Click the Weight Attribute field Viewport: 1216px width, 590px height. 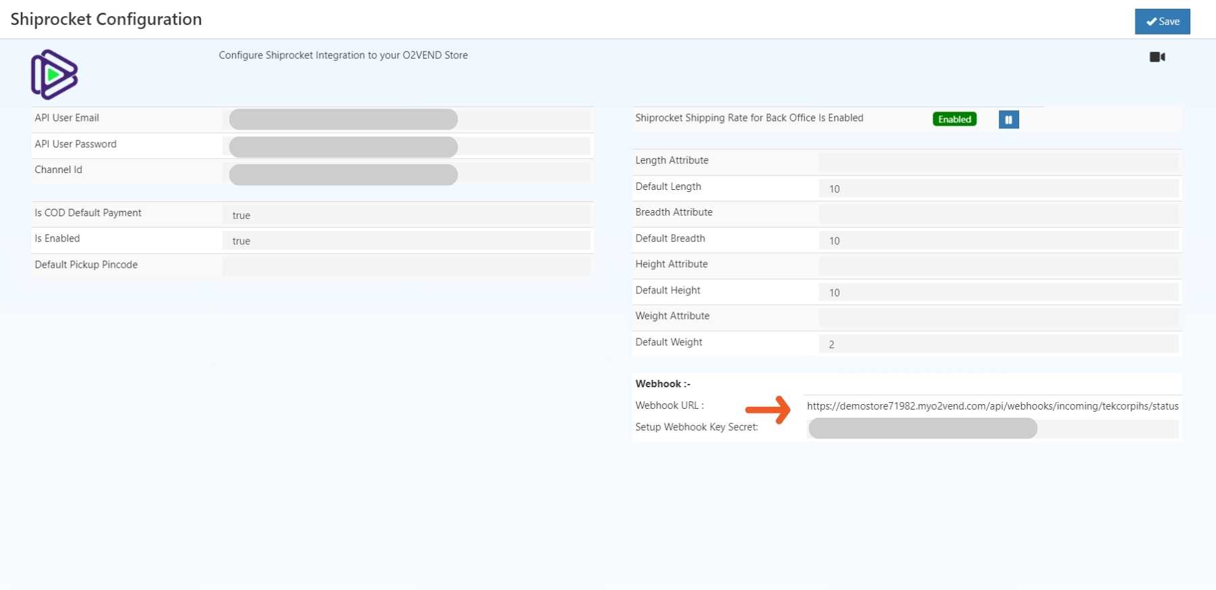point(998,318)
